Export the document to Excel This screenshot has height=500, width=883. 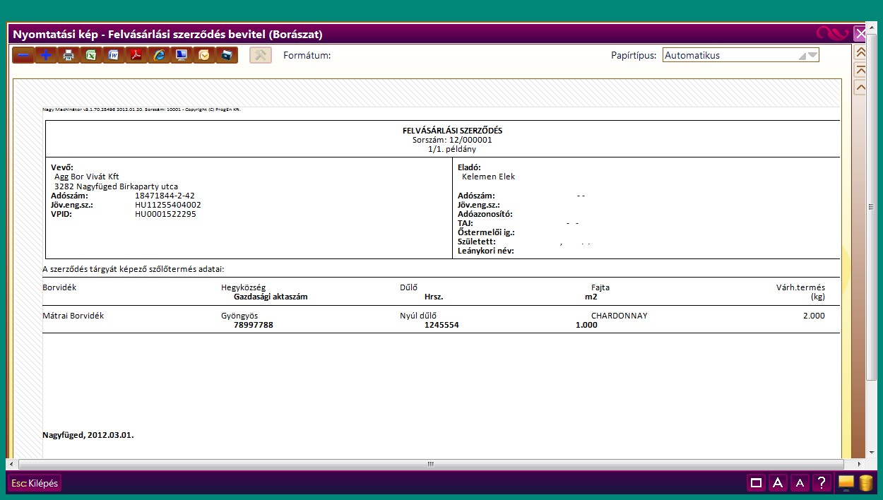coord(91,55)
